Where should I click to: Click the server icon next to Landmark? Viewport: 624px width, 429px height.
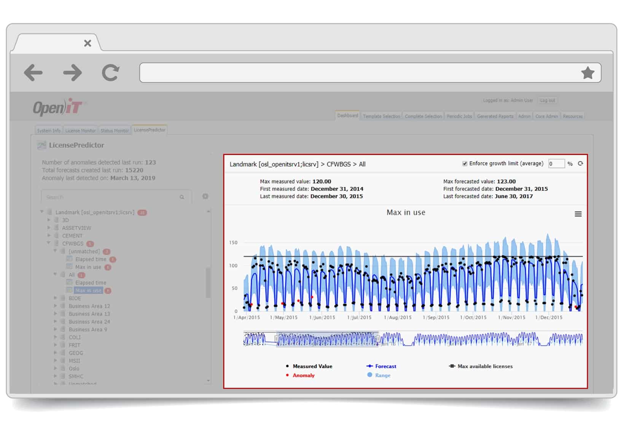point(49,212)
